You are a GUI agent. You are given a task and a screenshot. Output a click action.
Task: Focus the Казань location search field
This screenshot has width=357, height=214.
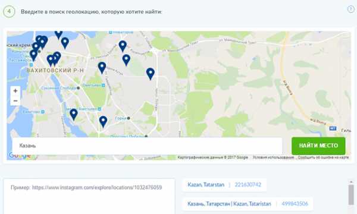click(148, 146)
